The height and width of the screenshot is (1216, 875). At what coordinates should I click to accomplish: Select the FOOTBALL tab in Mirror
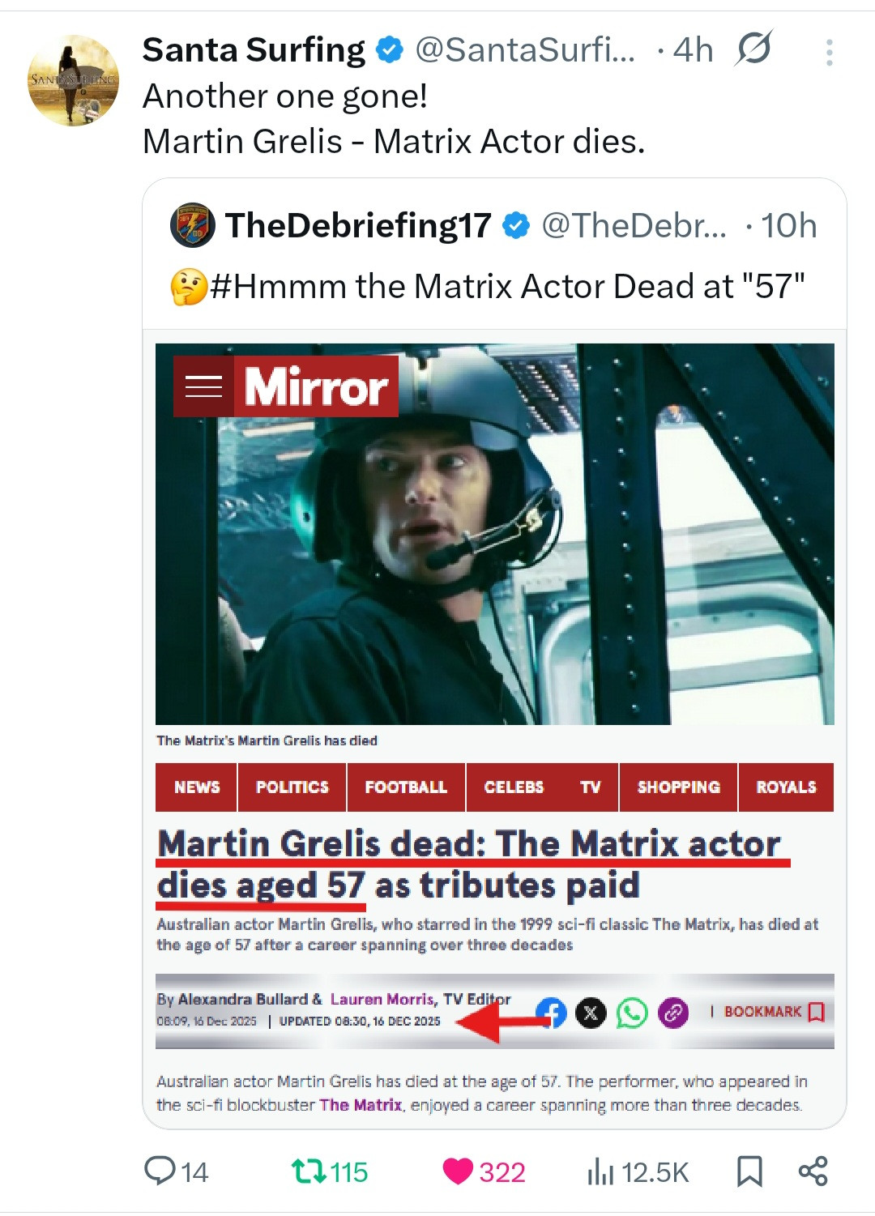[x=406, y=787]
